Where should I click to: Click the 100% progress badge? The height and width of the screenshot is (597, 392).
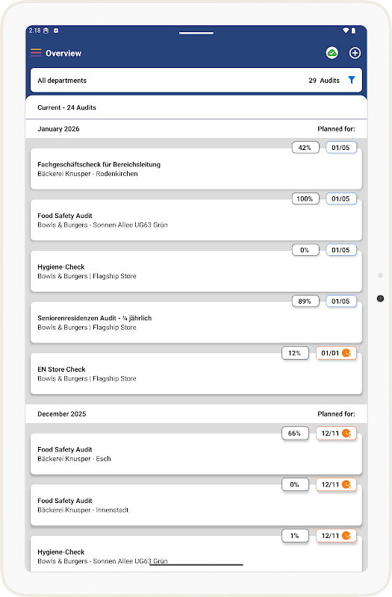click(x=305, y=199)
